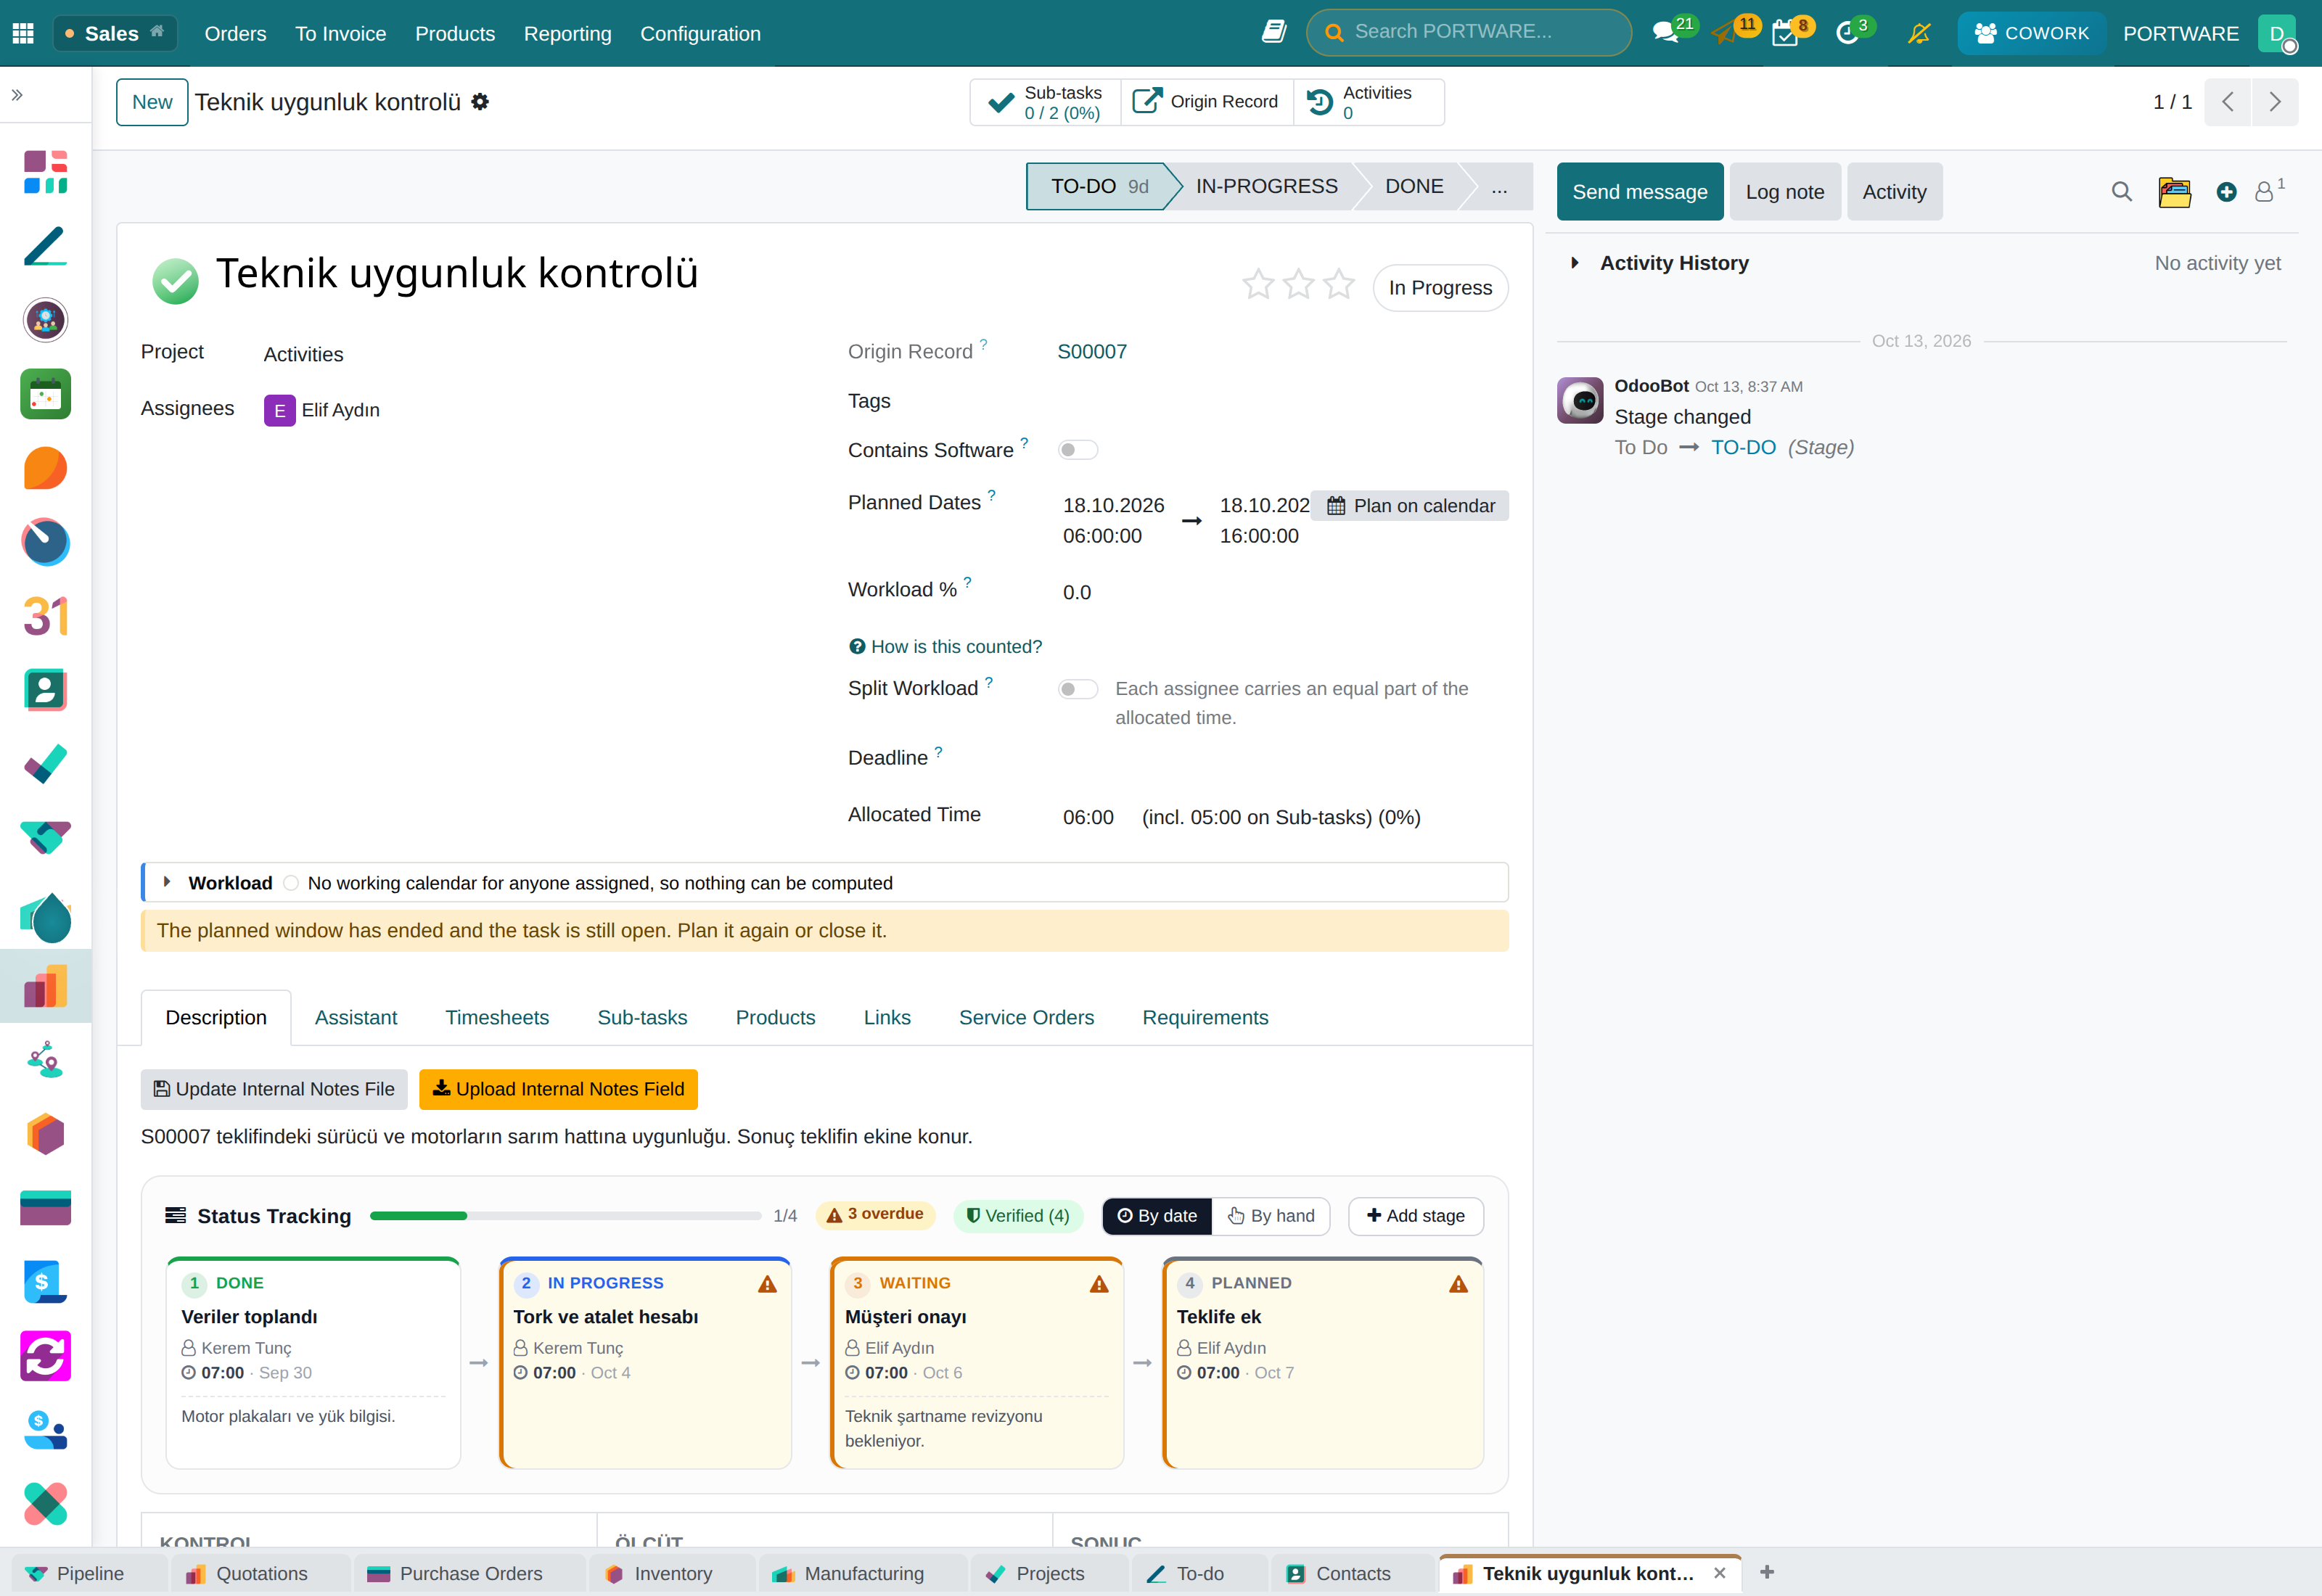Viewport: 2322px width, 1596px height.
Task: Click the Search PORTWARE input field
Action: [1468, 32]
